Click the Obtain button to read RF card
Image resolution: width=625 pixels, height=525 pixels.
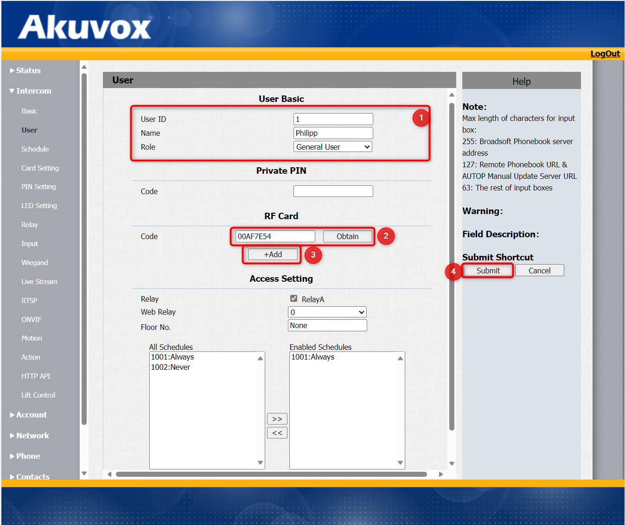[x=347, y=236]
